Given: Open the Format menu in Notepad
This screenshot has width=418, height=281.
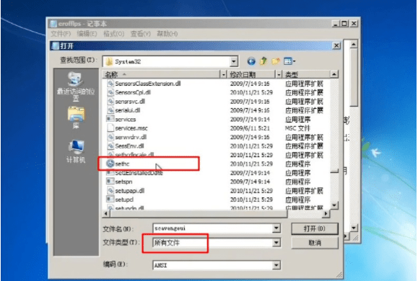Looking at the screenshot, I should pyautogui.click(x=114, y=34).
